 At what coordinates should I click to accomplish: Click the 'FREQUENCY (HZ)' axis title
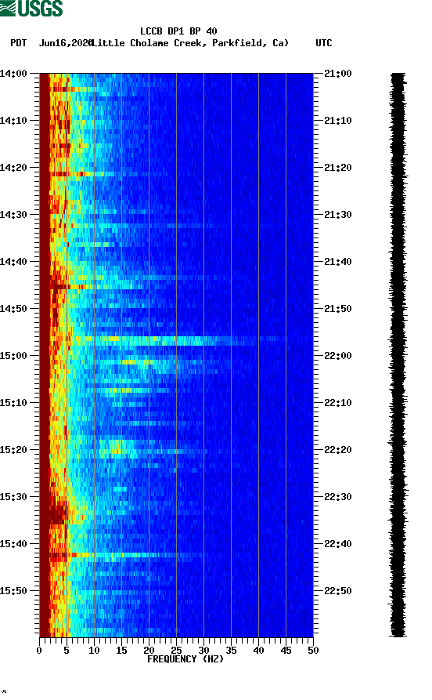185,659
